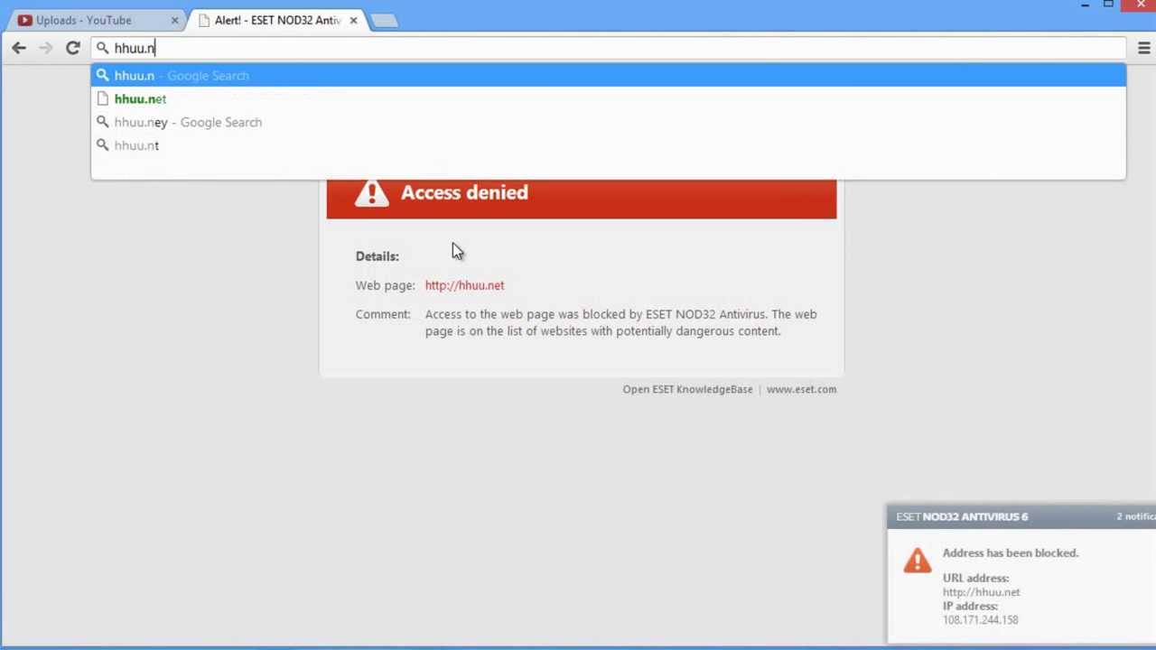
Task: Maximize the Chrome window
Action: (1108, 5)
